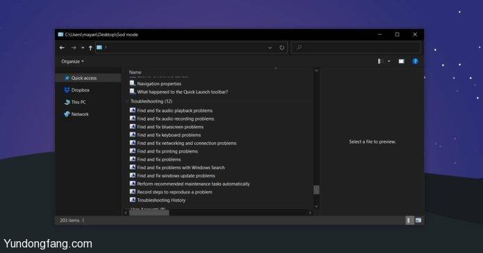Open recent locations dropdown arrow
483x253 pixels.
coord(83,48)
